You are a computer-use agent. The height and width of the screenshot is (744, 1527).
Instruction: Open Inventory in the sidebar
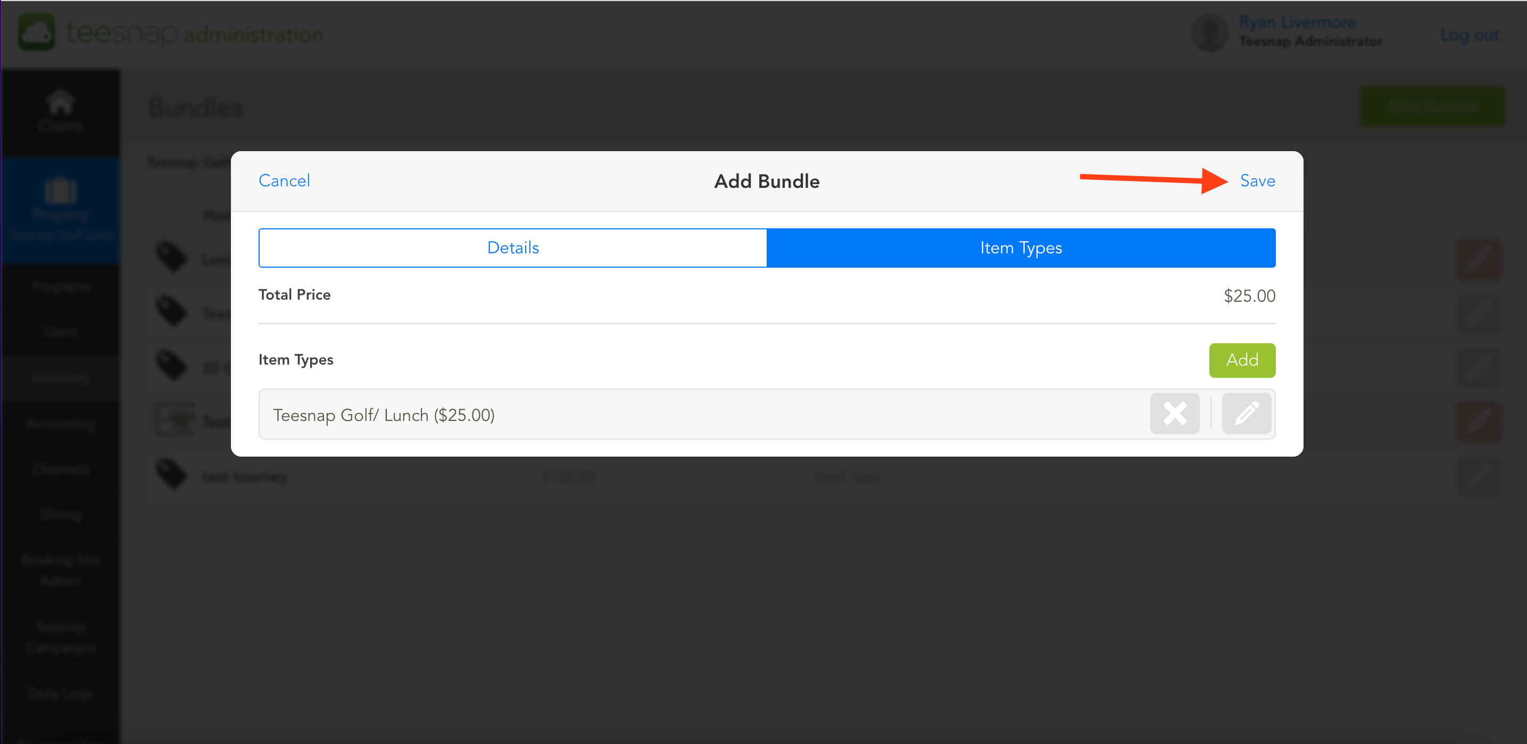coord(61,378)
